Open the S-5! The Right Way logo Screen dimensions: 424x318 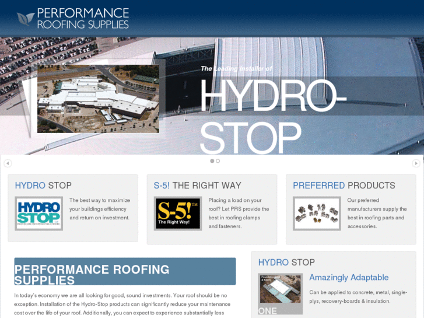178,214
